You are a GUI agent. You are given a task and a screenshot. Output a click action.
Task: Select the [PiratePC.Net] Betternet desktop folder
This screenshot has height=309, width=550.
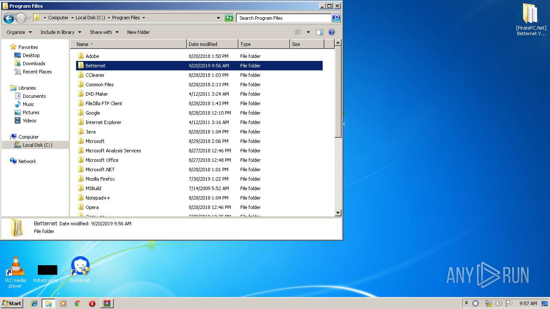531,19
